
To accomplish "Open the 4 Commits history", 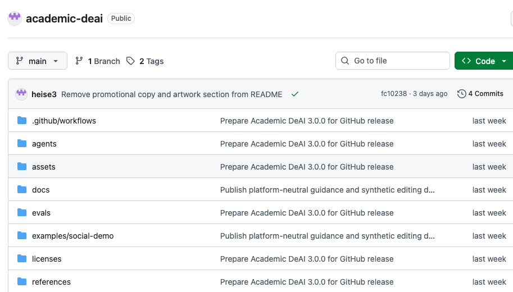I will pos(480,94).
